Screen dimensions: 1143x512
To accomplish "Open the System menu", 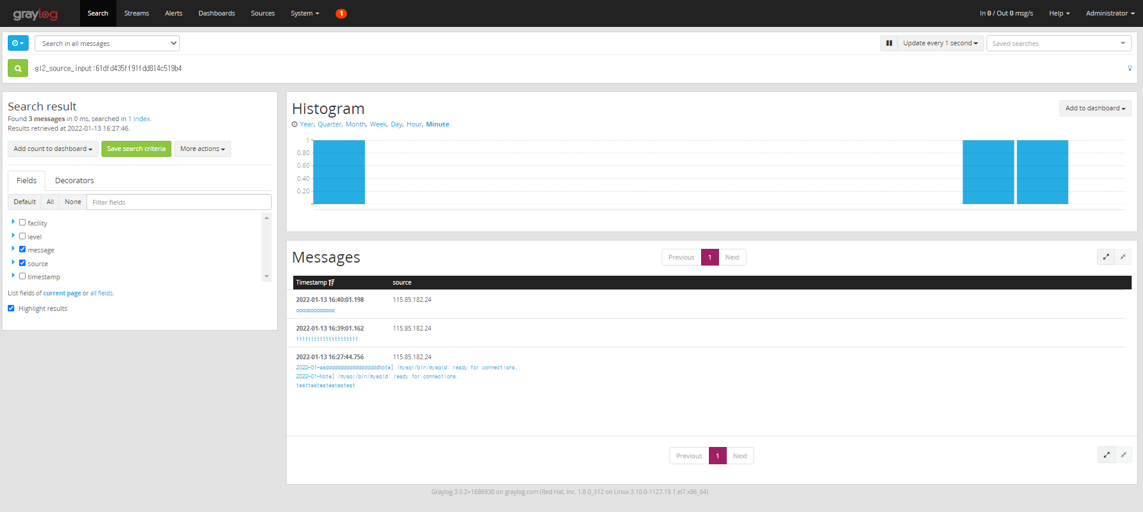I will pyautogui.click(x=305, y=13).
